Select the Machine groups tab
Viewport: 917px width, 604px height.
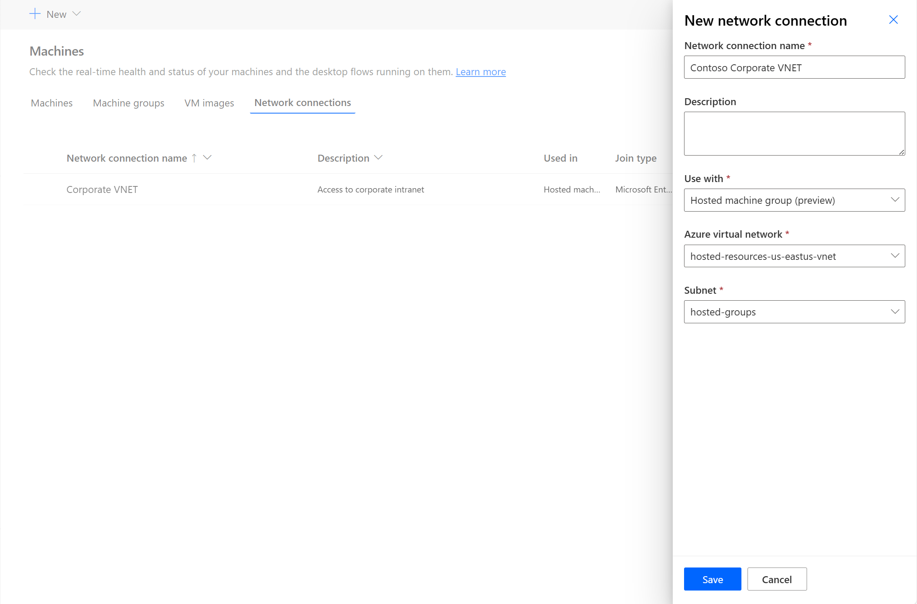tap(129, 103)
